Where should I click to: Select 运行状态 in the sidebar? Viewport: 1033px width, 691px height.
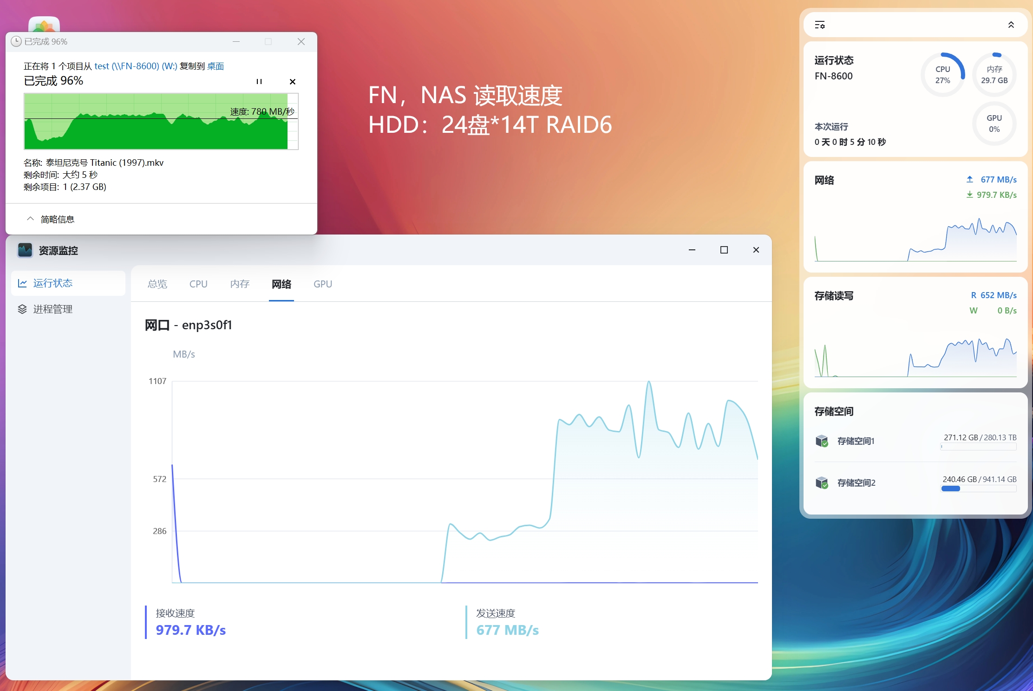tap(68, 283)
